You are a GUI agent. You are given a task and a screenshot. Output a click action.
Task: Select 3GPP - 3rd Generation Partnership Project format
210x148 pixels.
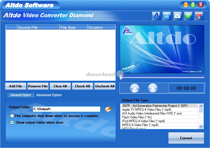tap(159, 106)
